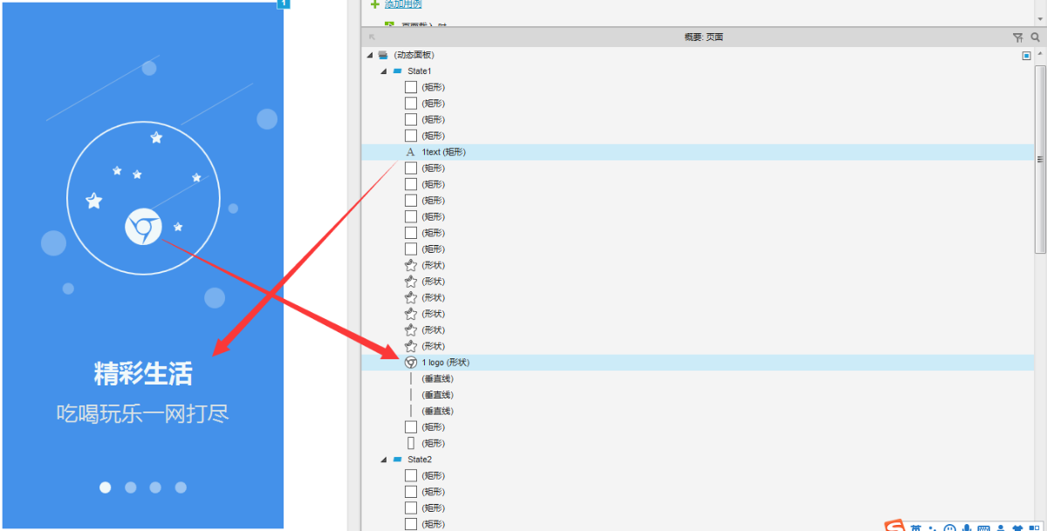Select the 1 logo (形状) row label
The image size is (1047, 531).
[x=446, y=362]
